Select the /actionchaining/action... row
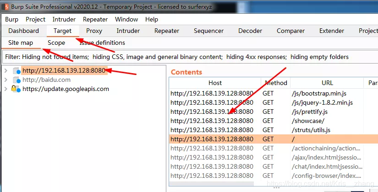The height and width of the screenshot is (192, 378). [x=274, y=148]
